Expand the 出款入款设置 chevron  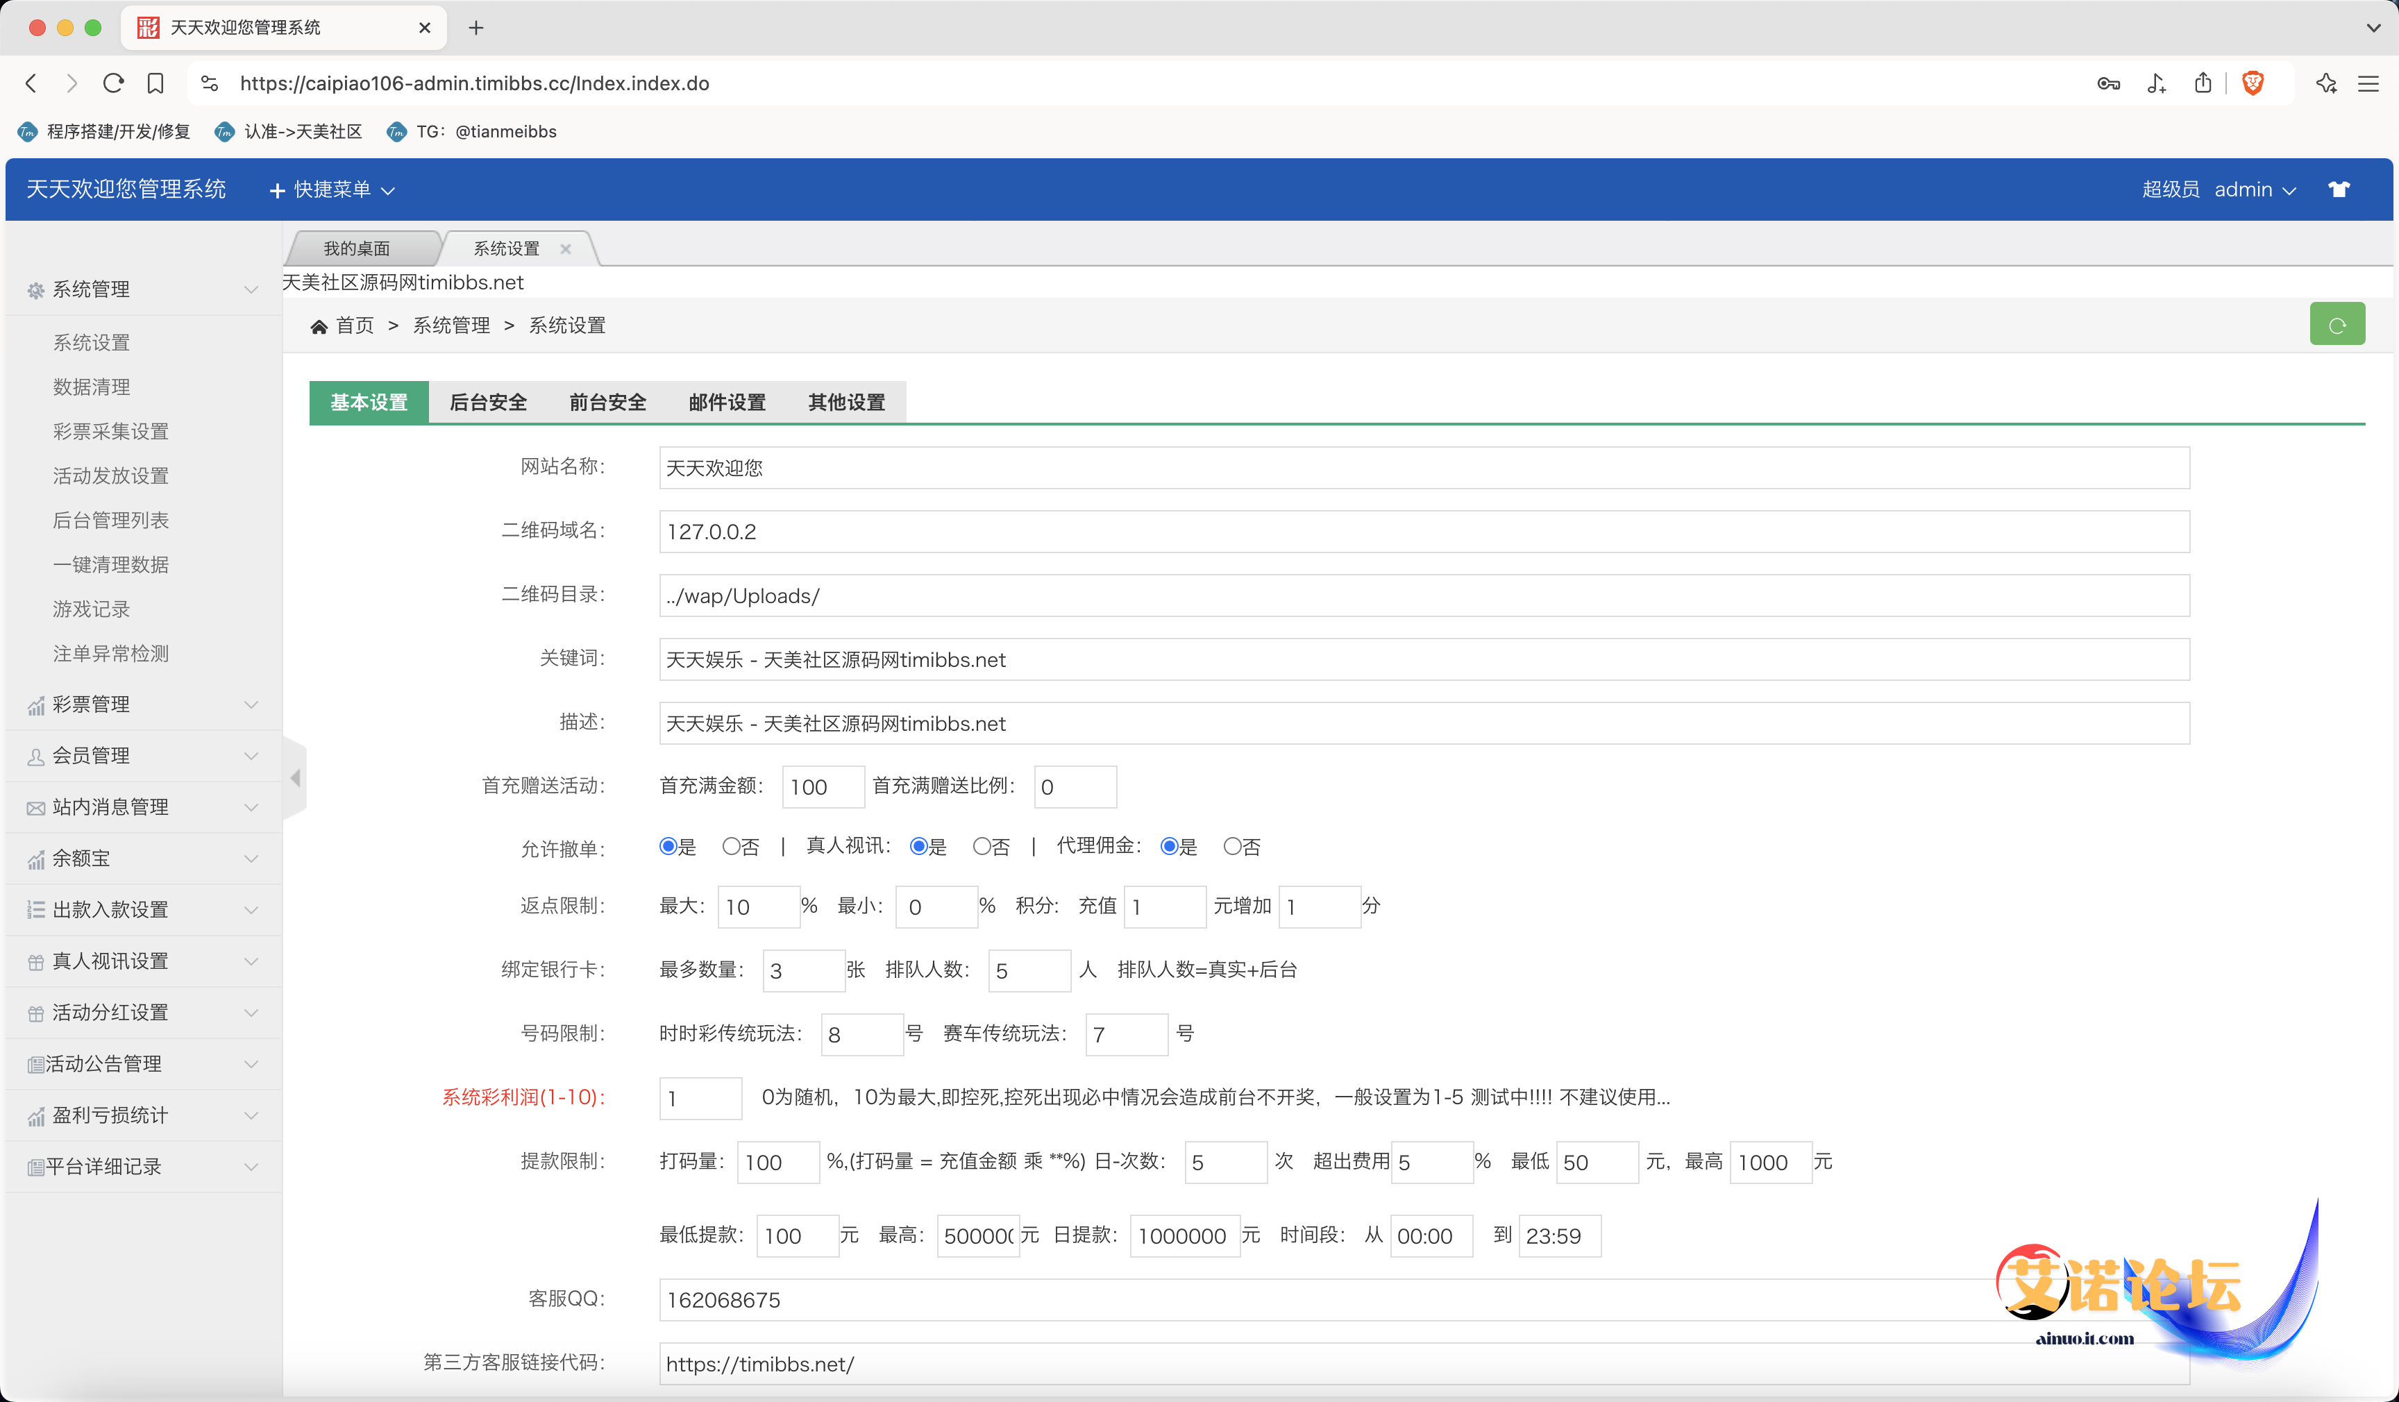coord(251,910)
